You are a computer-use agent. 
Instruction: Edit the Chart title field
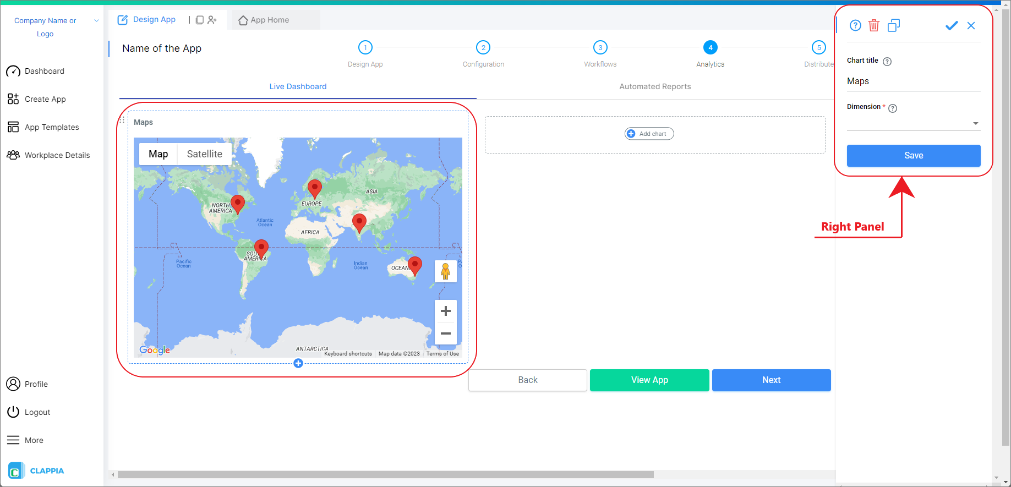point(914,81)
